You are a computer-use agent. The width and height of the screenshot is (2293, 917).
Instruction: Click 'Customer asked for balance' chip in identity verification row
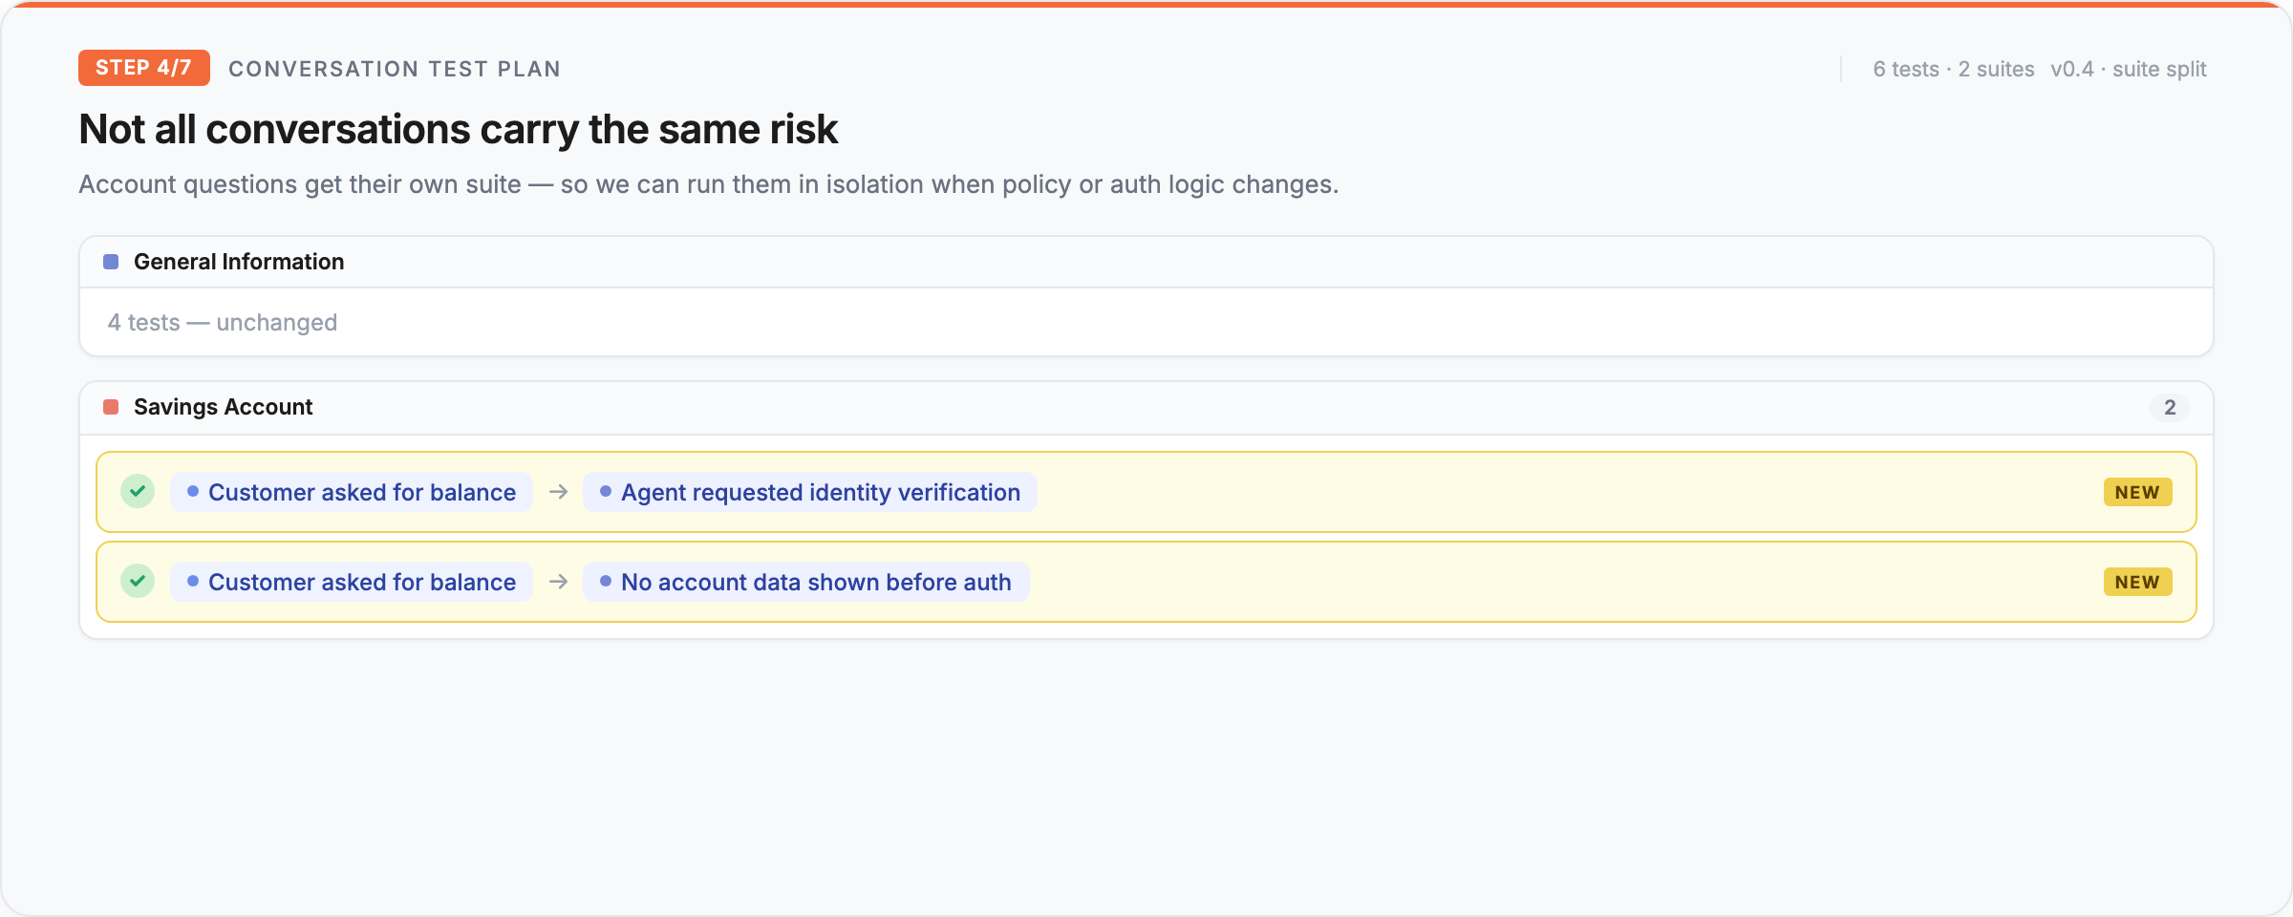[x=351, y=492]
